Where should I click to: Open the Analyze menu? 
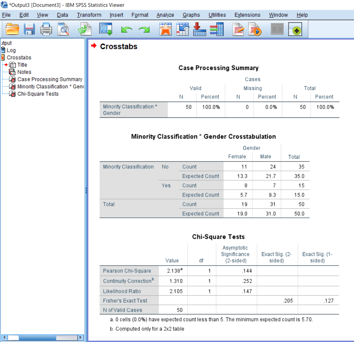[x=165, y=15]
